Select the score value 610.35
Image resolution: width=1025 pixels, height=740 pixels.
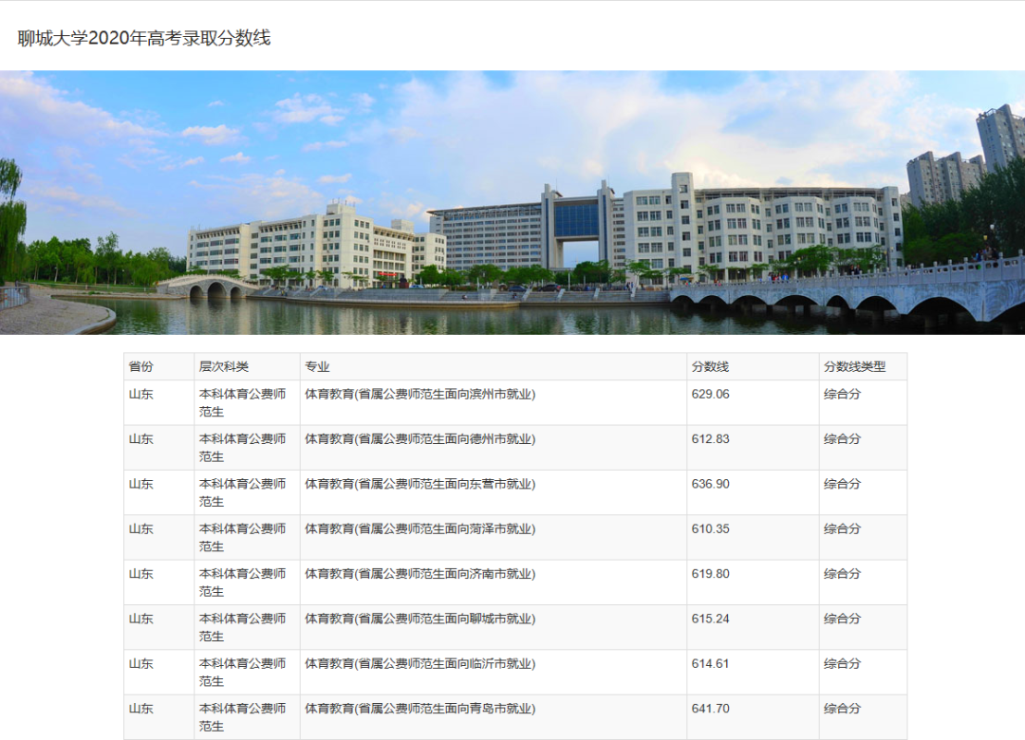click(x=711, y=528)
